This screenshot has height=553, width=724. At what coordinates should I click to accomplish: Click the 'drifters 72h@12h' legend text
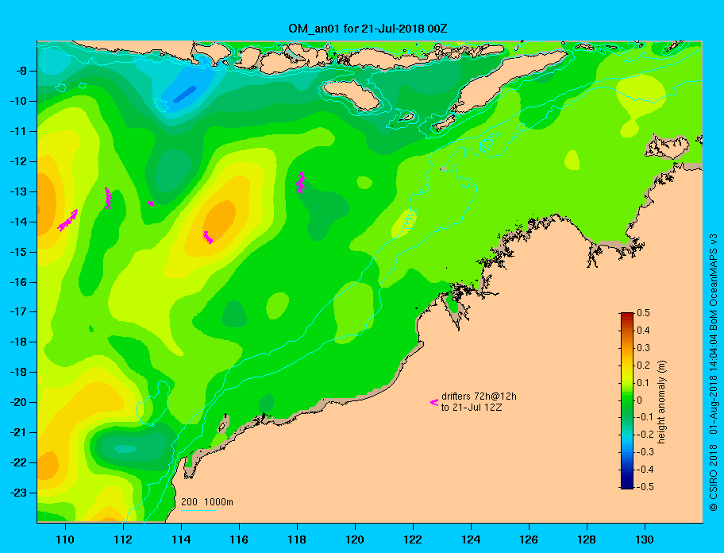click(479, 396)
